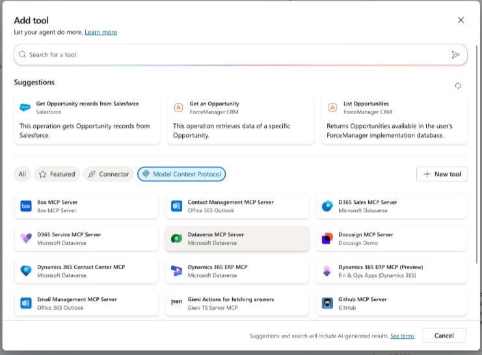Switch to the Connector filter
The image size is (482, 355).
pyautogui.click(x=109, y=174)
